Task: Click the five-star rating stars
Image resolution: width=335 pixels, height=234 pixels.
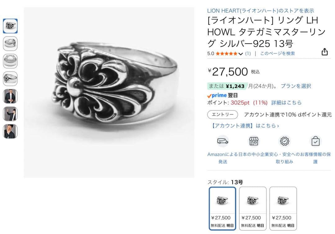Action: pos(226,53)
